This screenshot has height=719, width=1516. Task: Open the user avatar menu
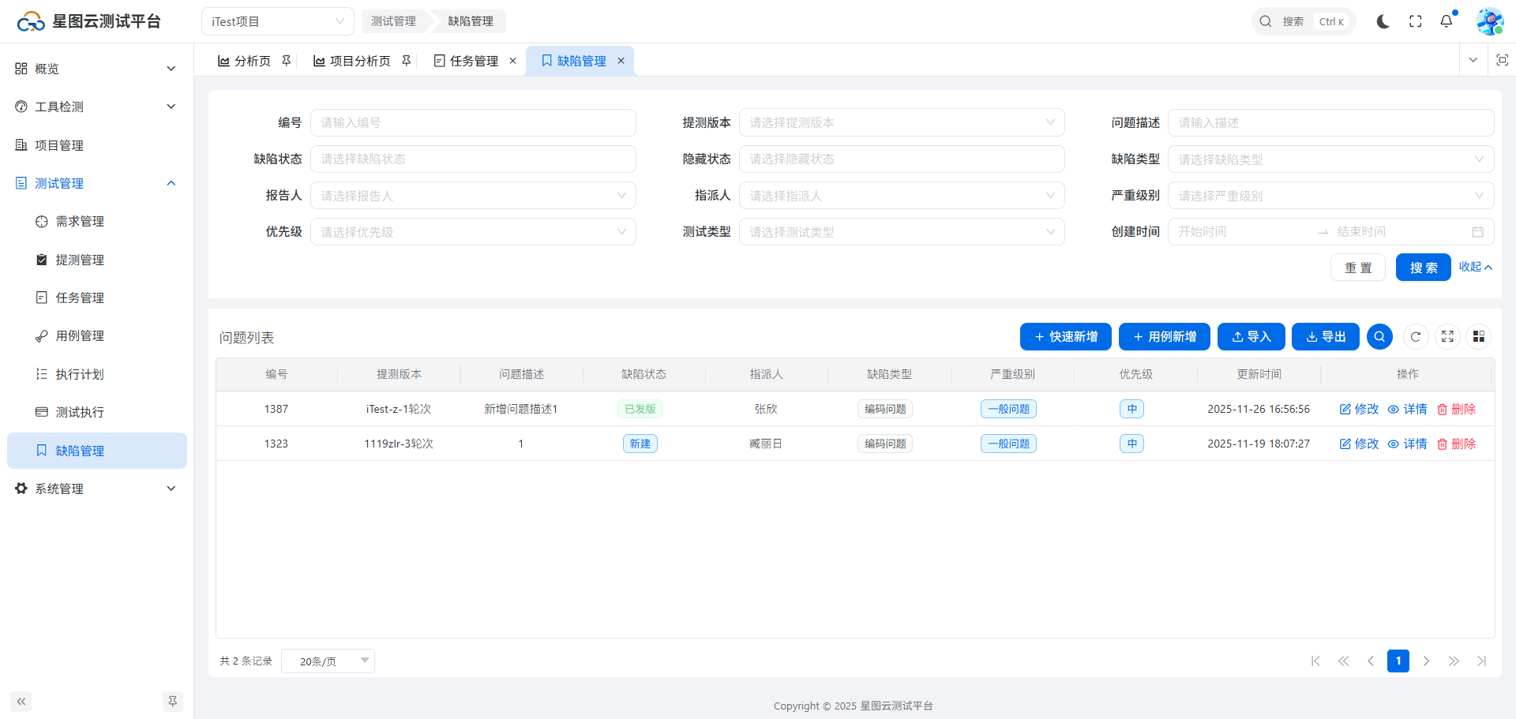[x=1489, y=21]
